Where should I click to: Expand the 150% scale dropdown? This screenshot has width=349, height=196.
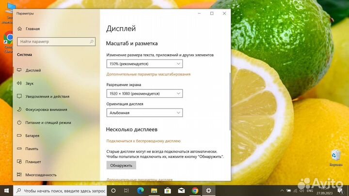coord(144,64)
